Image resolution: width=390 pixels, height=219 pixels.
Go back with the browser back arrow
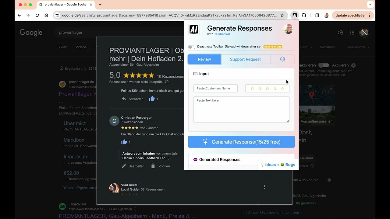point(19,15)
